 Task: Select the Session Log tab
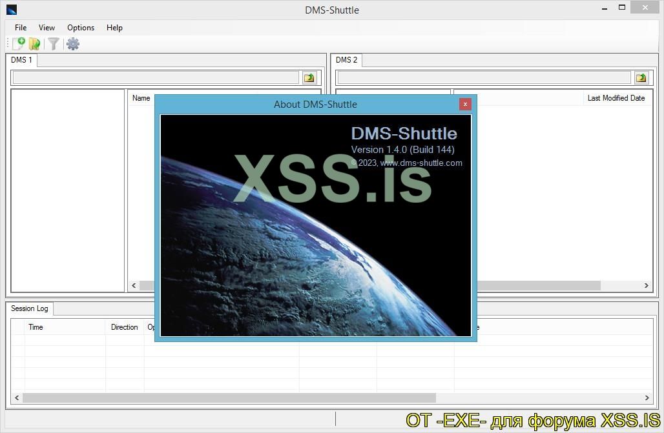[x=30, y=308]
